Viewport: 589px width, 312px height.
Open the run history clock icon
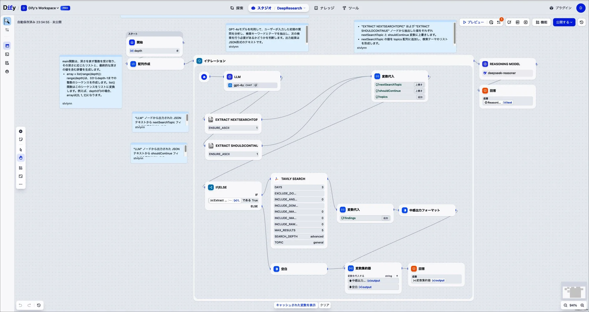[x=491, y=22]
